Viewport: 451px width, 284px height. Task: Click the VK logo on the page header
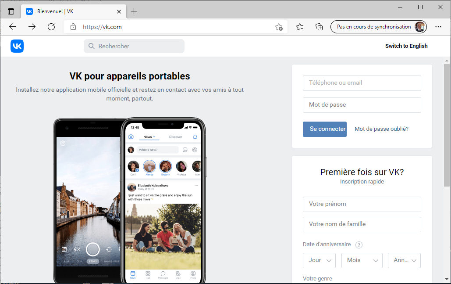click(x=17, y=46)
